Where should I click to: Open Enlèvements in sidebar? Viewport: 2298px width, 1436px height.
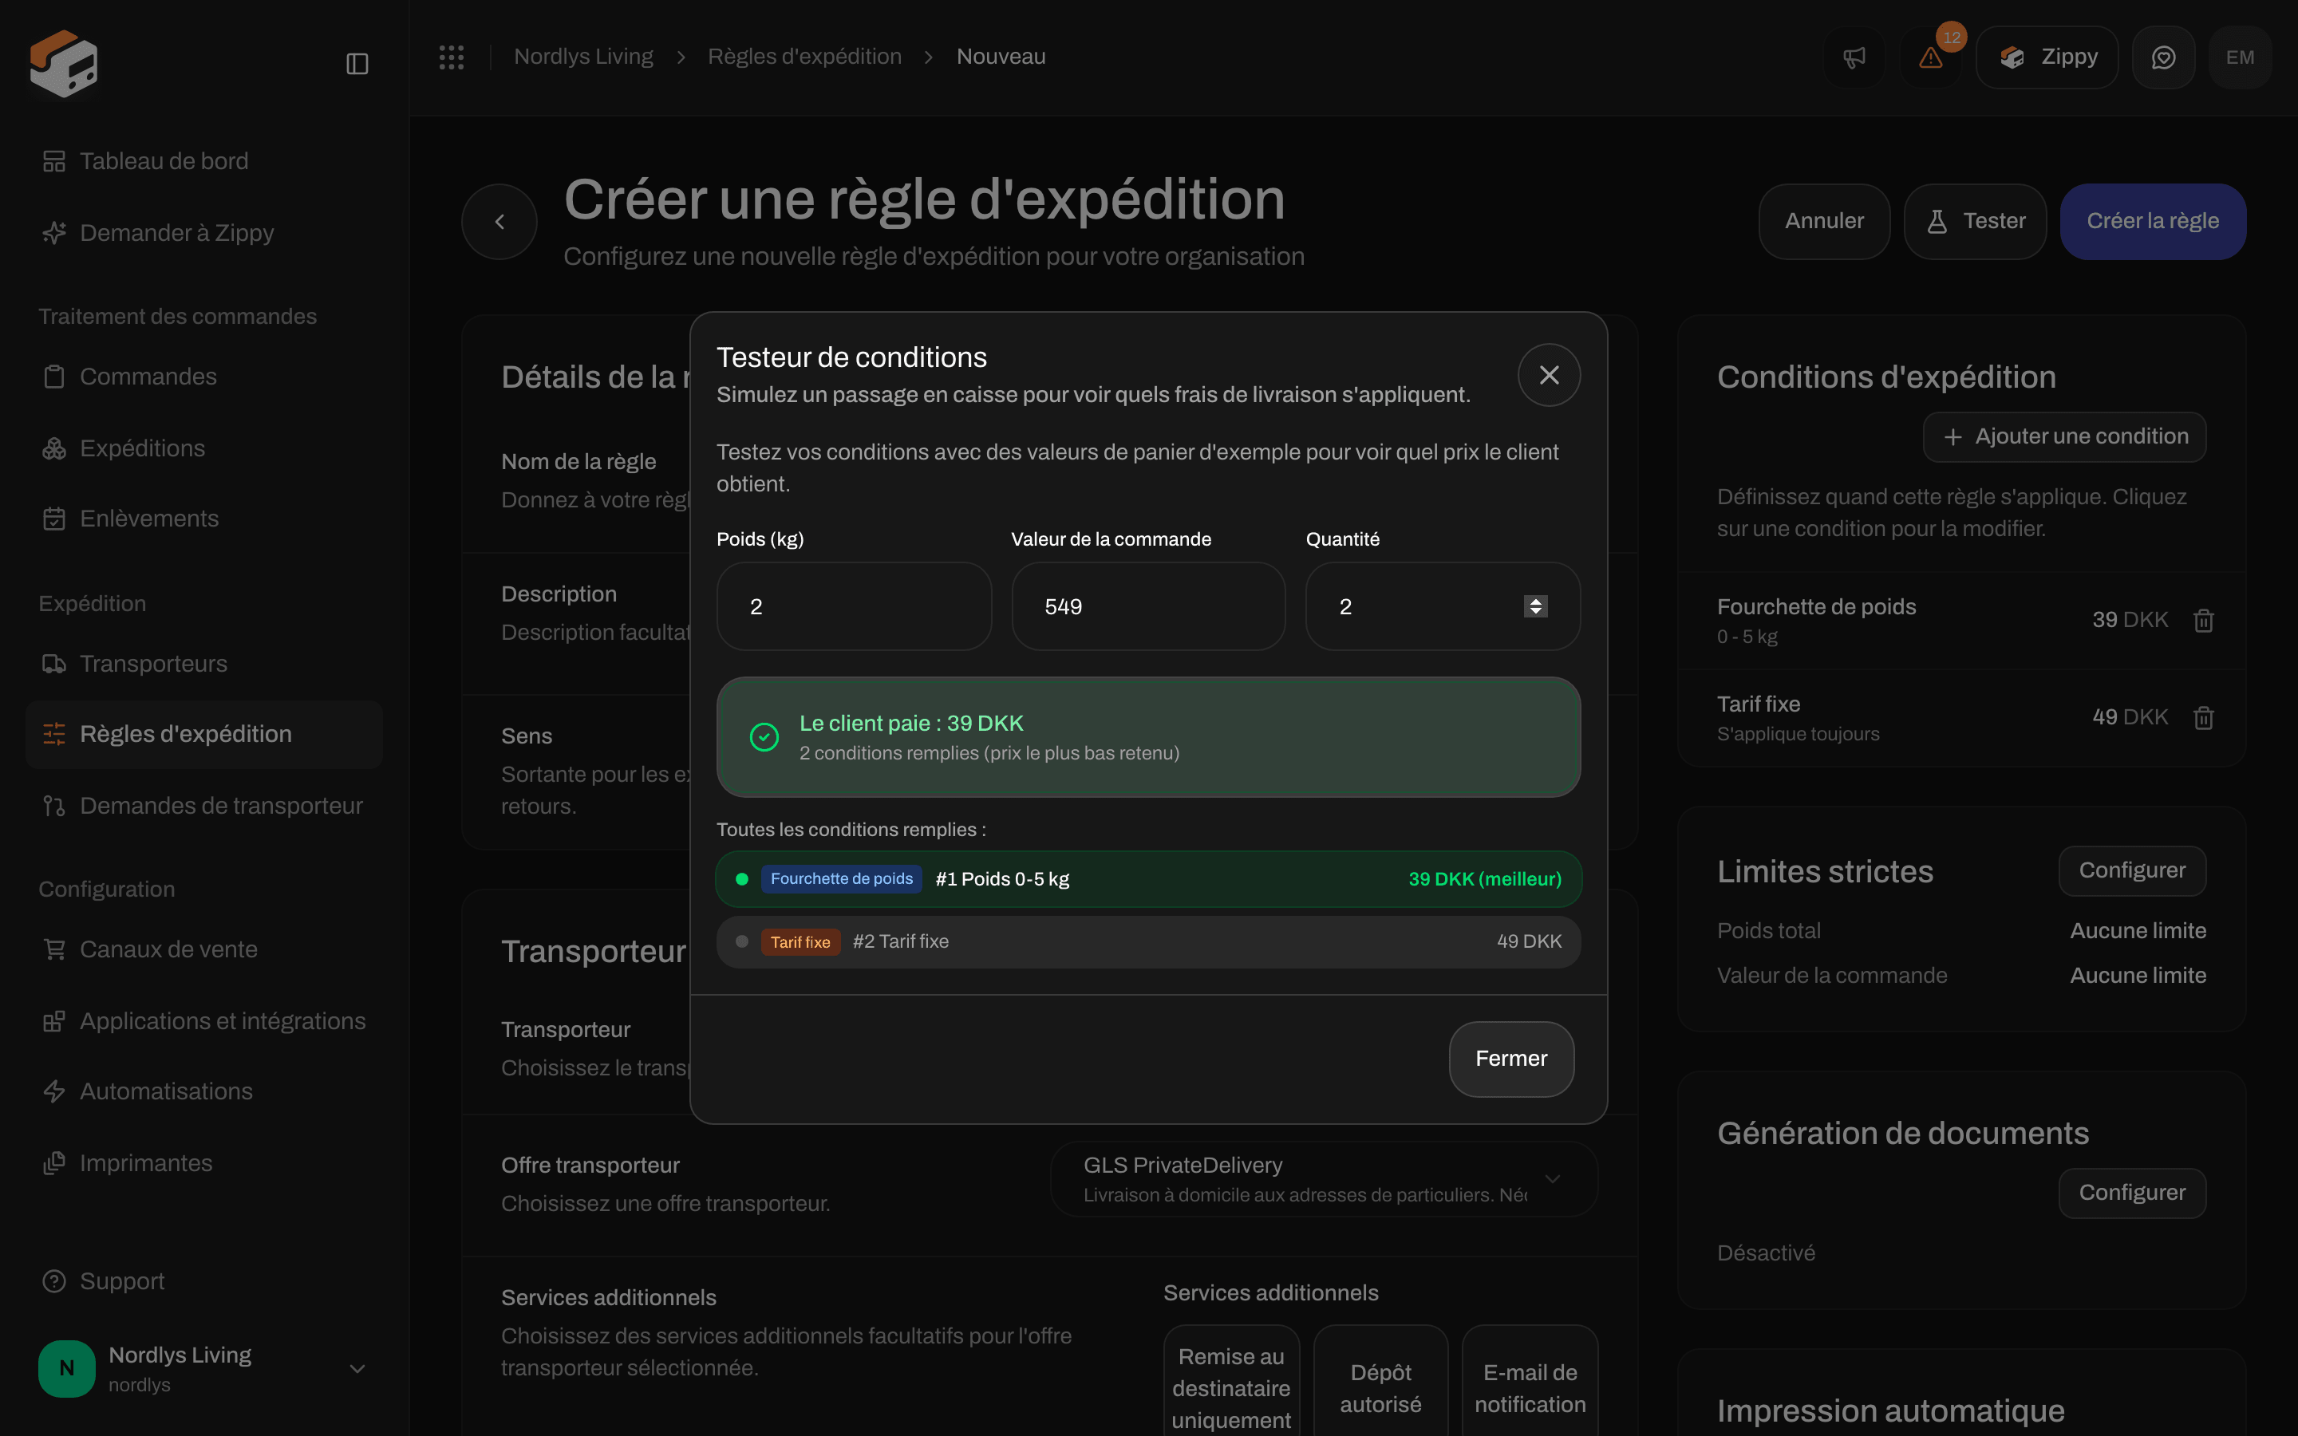(x=204, y=519)
